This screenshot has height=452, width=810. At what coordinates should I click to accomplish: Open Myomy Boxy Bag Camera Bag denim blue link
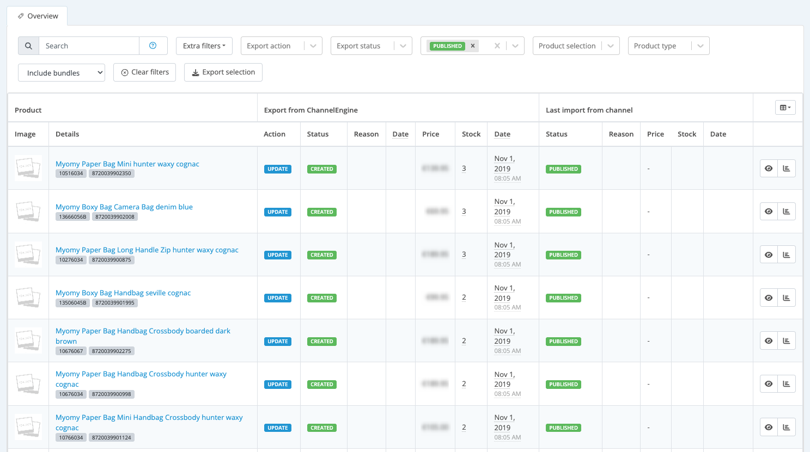click(x=124, y=207)
